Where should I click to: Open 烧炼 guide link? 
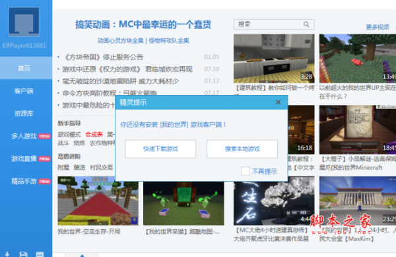[79, 143]
